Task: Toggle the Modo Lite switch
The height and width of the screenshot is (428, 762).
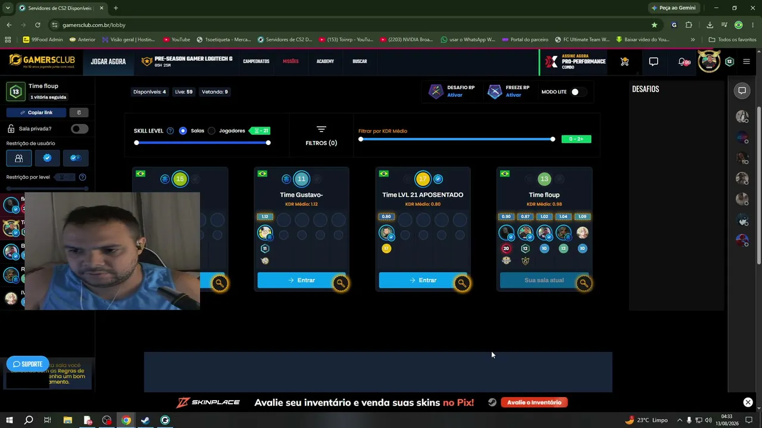Action: [578, 92]
